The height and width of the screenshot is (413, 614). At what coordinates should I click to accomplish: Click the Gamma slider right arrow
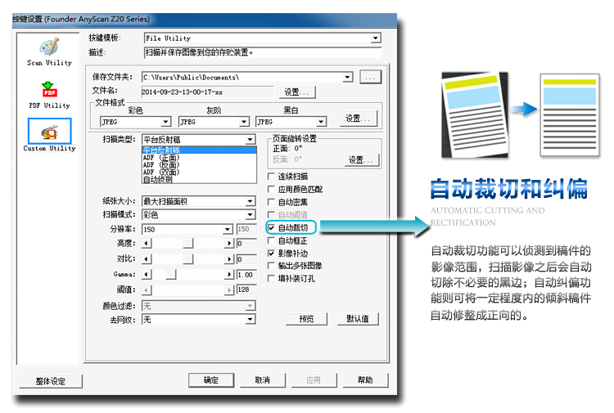[x=228, y=274]
